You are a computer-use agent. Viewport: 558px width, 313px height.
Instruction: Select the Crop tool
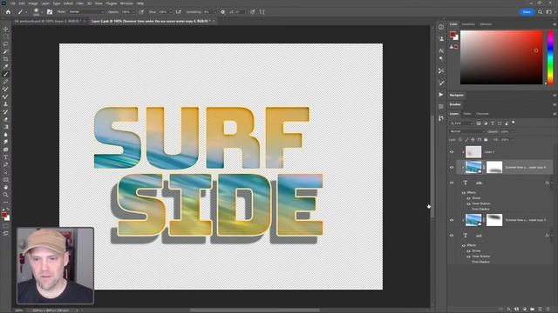coord(6,59)
